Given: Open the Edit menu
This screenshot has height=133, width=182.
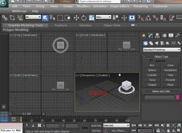Looking at the screenshot, I should 15,6.
